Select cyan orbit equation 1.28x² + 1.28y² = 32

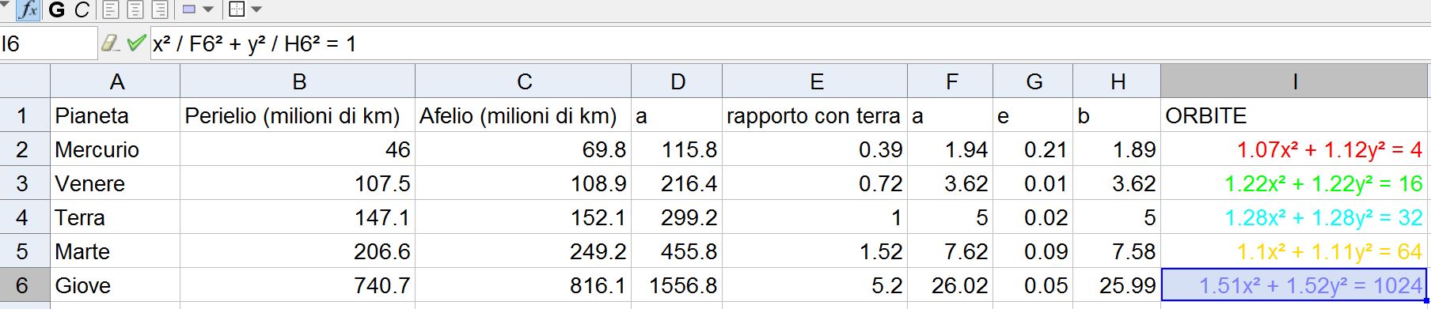point(1294,217)
